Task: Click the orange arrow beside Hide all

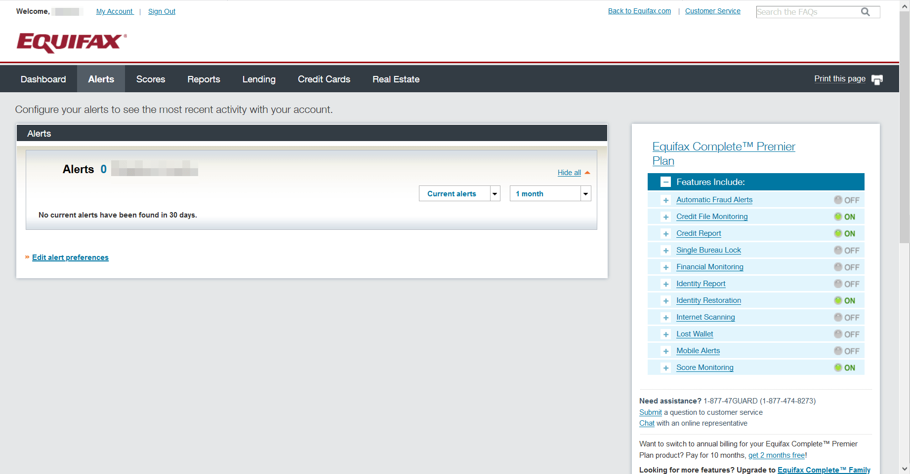Action: 587,173
